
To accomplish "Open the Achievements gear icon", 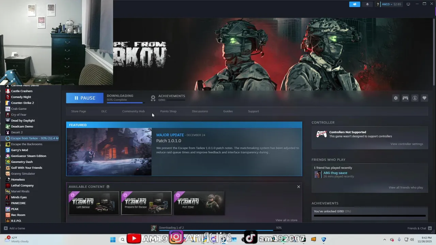I will (153, 98).
